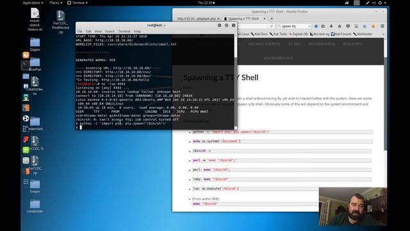410x231 pixels.
Task: Click the red Faraday dock icon
Action: coord(26,139)
